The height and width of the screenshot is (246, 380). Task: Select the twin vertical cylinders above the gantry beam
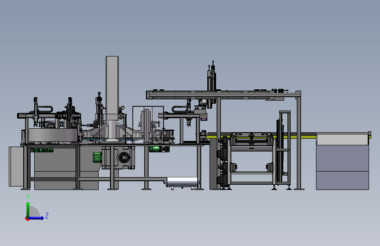tap(211, 84)
